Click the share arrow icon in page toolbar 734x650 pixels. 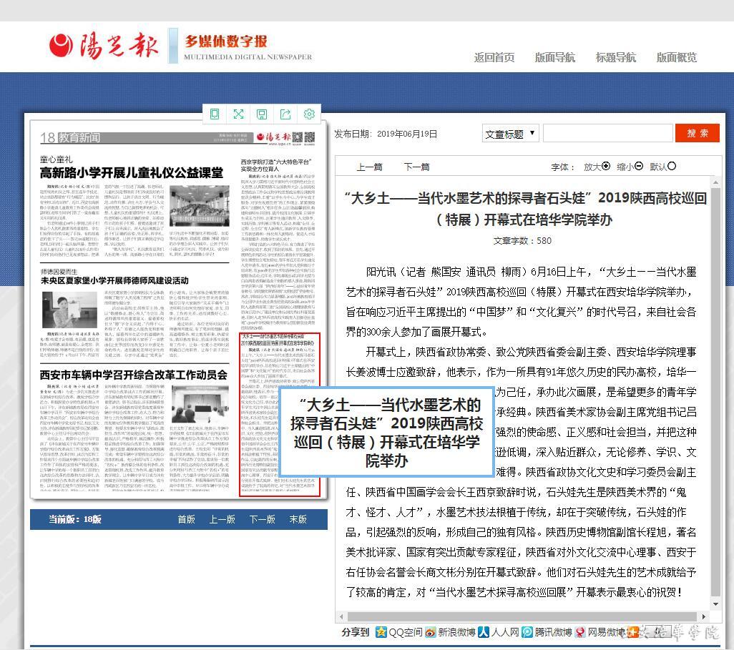285,114
